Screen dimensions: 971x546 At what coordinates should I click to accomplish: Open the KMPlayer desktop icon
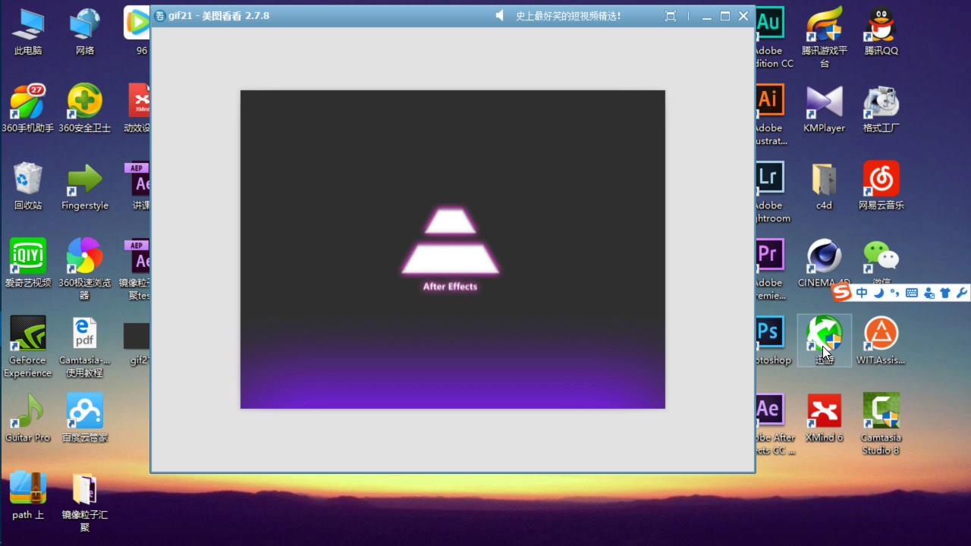pos(825,108)
